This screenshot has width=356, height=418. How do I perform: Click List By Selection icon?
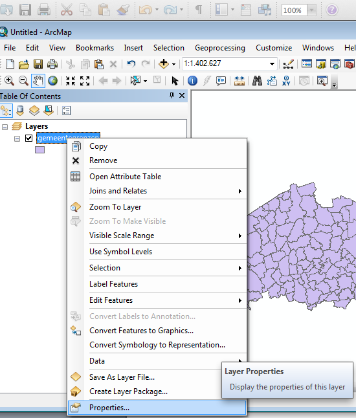click(x=49, y=111)
